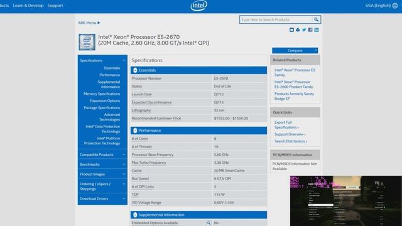Click the Max Turbo Frequency label
Screen dimensions: 402x226
(149, 163)
